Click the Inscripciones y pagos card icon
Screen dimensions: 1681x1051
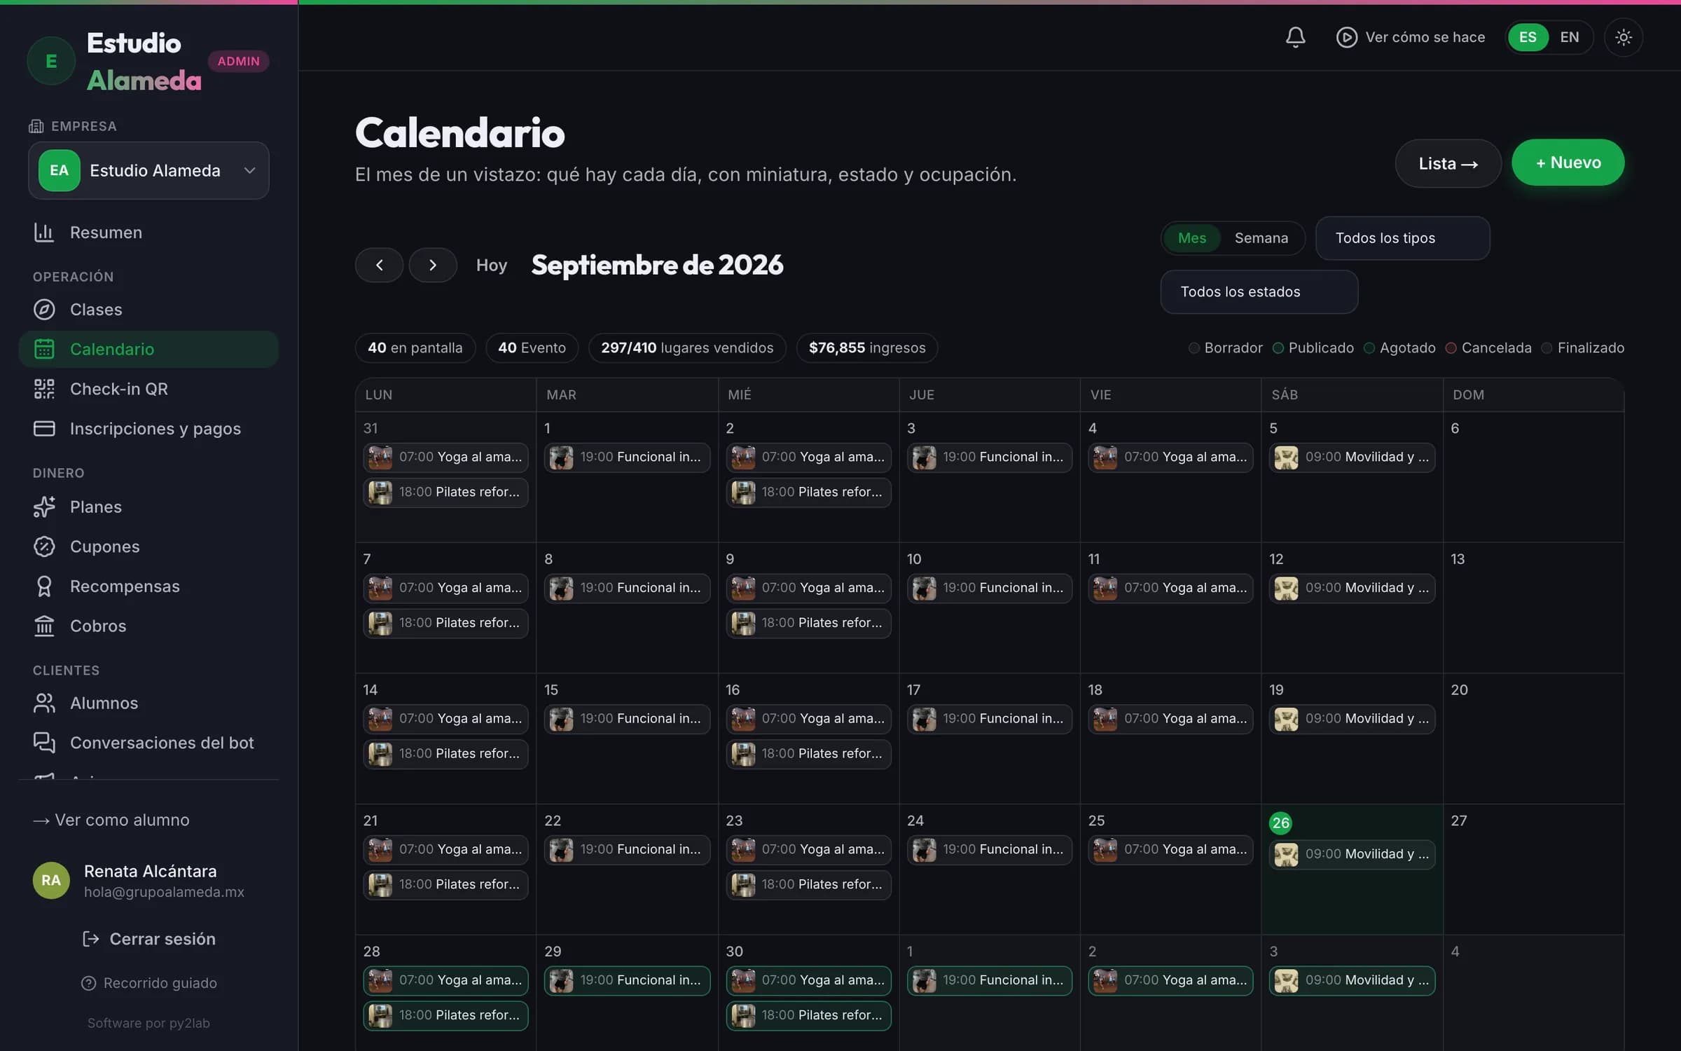click(x=44, y=428)
